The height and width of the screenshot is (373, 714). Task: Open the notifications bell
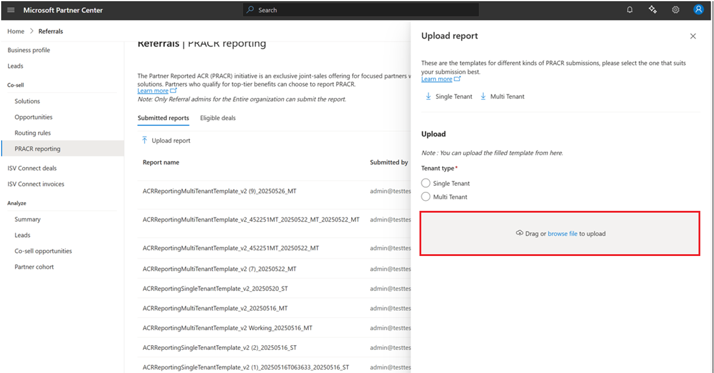pyautogui.click(x=630, y=10)
